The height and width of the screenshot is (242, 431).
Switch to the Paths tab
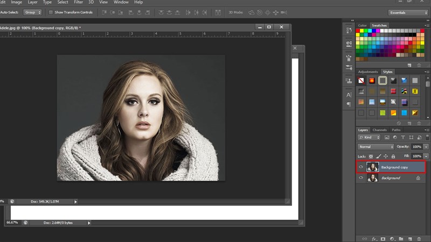[396, 130]
